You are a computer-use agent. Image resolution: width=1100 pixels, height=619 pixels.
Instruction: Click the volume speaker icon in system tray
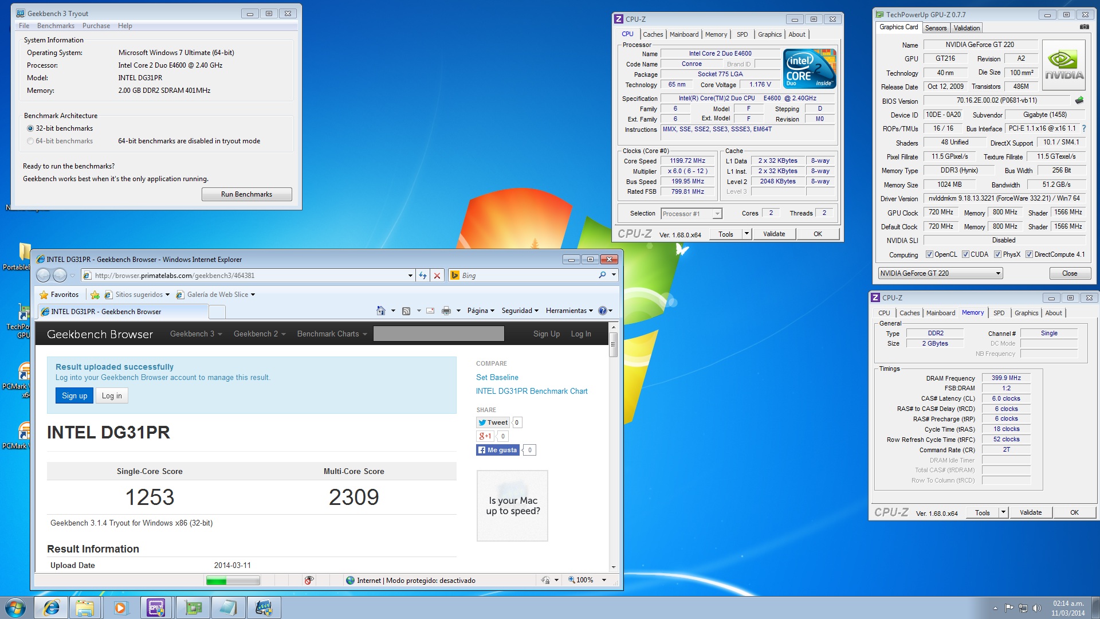point(1036,608)
